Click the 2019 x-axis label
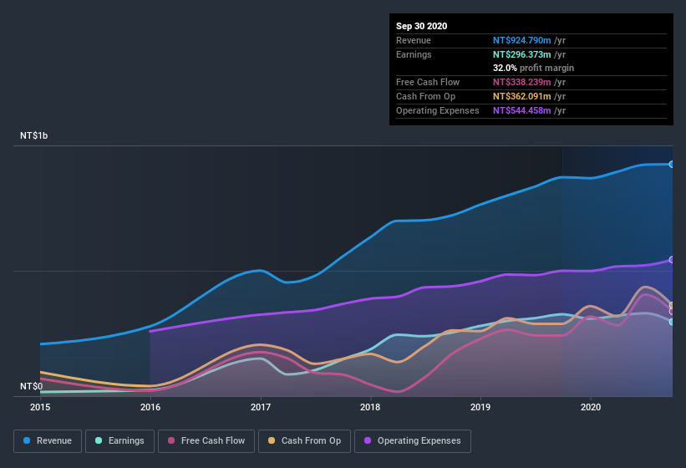The height and width of the screenshot is (468, 686). click(480, 407)
